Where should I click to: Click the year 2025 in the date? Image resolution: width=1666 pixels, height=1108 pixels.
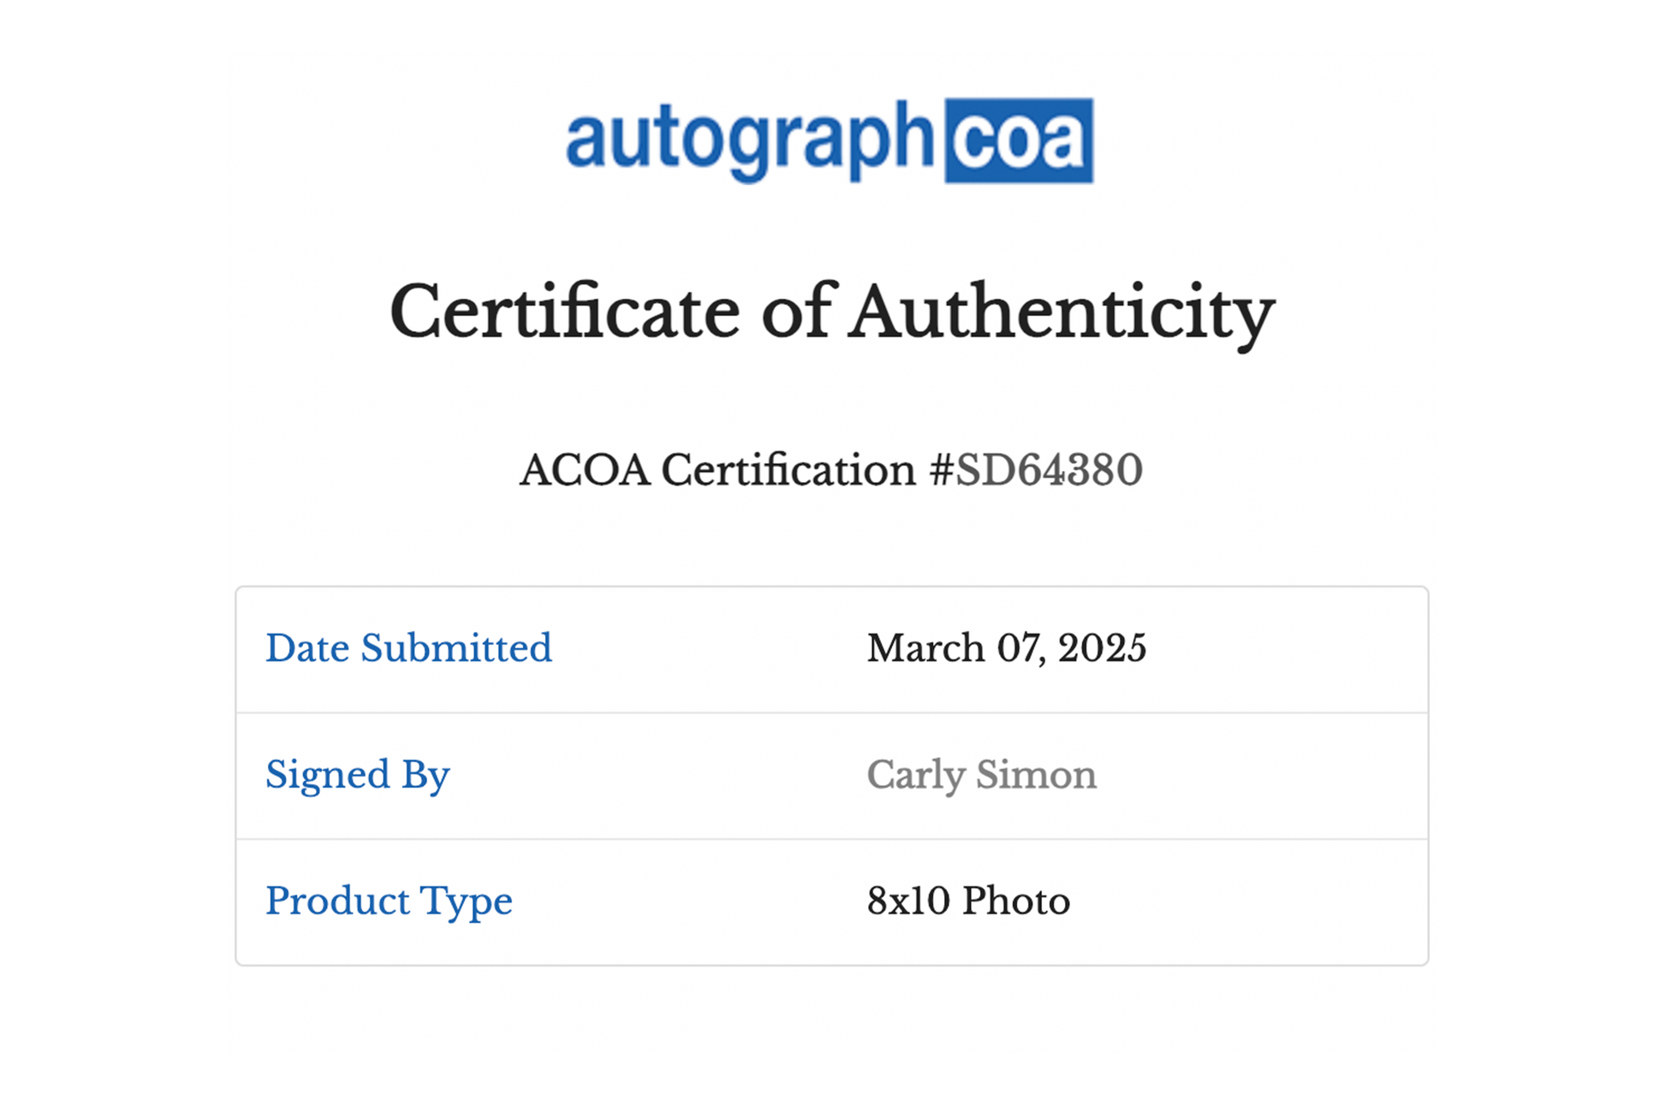point(1102,648)
